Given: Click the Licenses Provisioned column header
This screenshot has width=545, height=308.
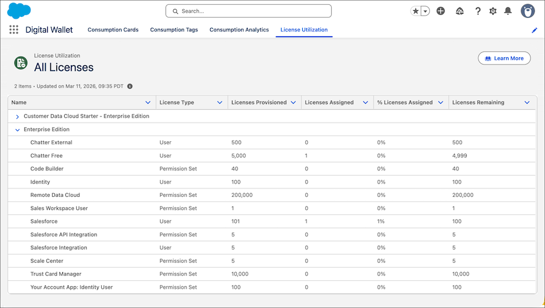Looking at the screenshot, I should 259,103.
